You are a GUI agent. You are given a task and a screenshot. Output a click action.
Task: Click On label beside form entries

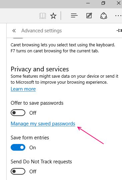33,148
